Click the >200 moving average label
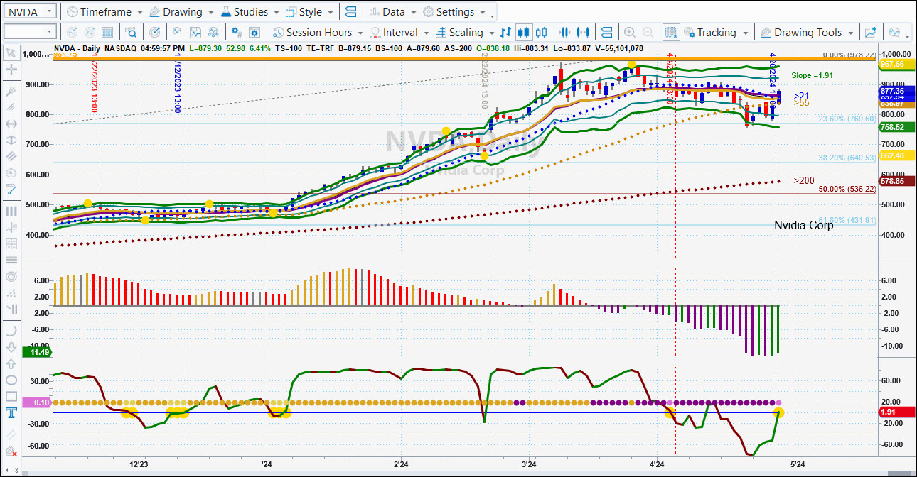917x477 pixels. tap(804, 180)
